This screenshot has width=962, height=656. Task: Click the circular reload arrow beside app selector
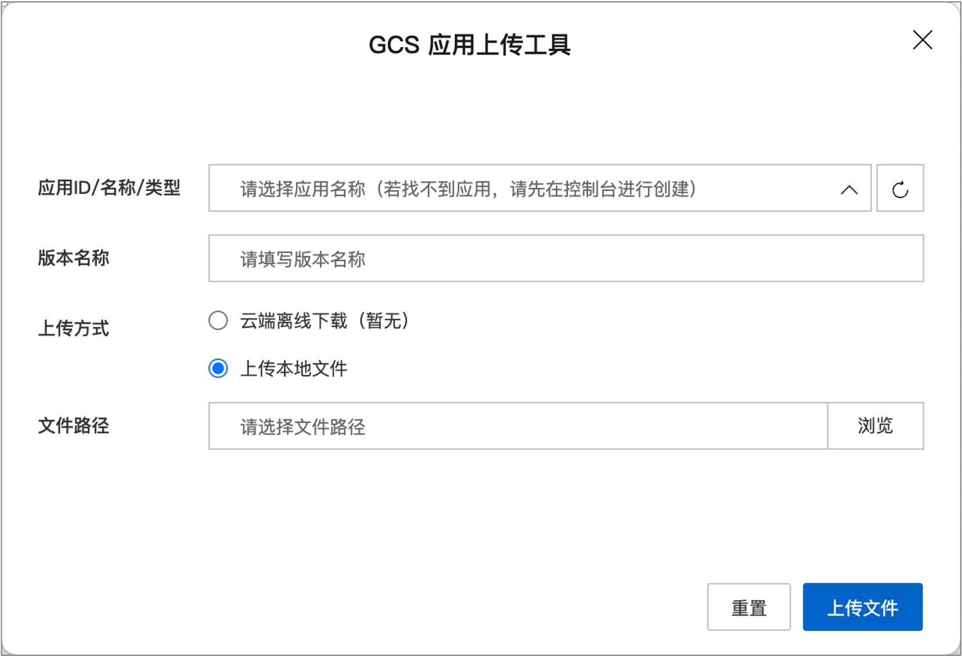point(900,188)
